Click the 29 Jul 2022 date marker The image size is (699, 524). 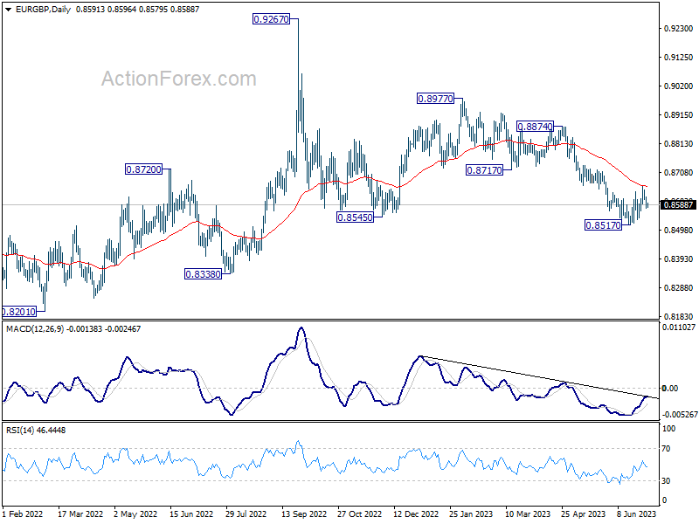coord(246,514)
